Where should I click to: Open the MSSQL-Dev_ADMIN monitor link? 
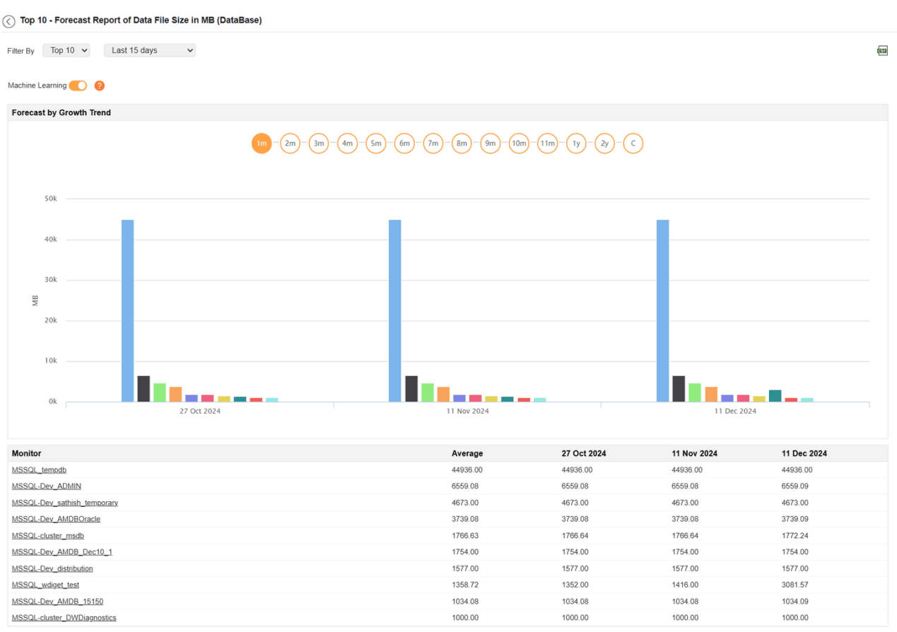click(x=47, y=486)
